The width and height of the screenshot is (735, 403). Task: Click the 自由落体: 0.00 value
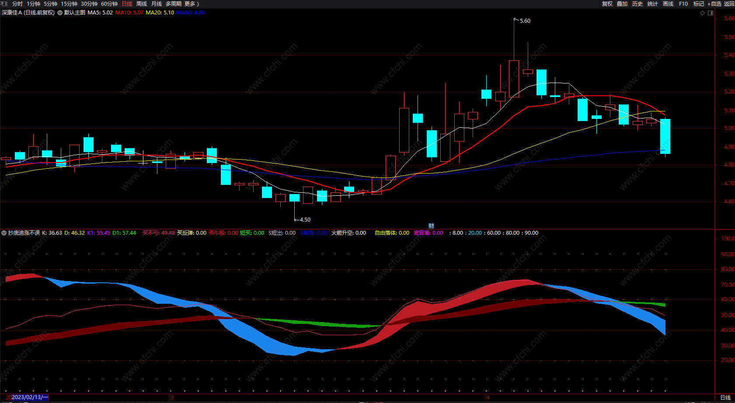(392, 233)
